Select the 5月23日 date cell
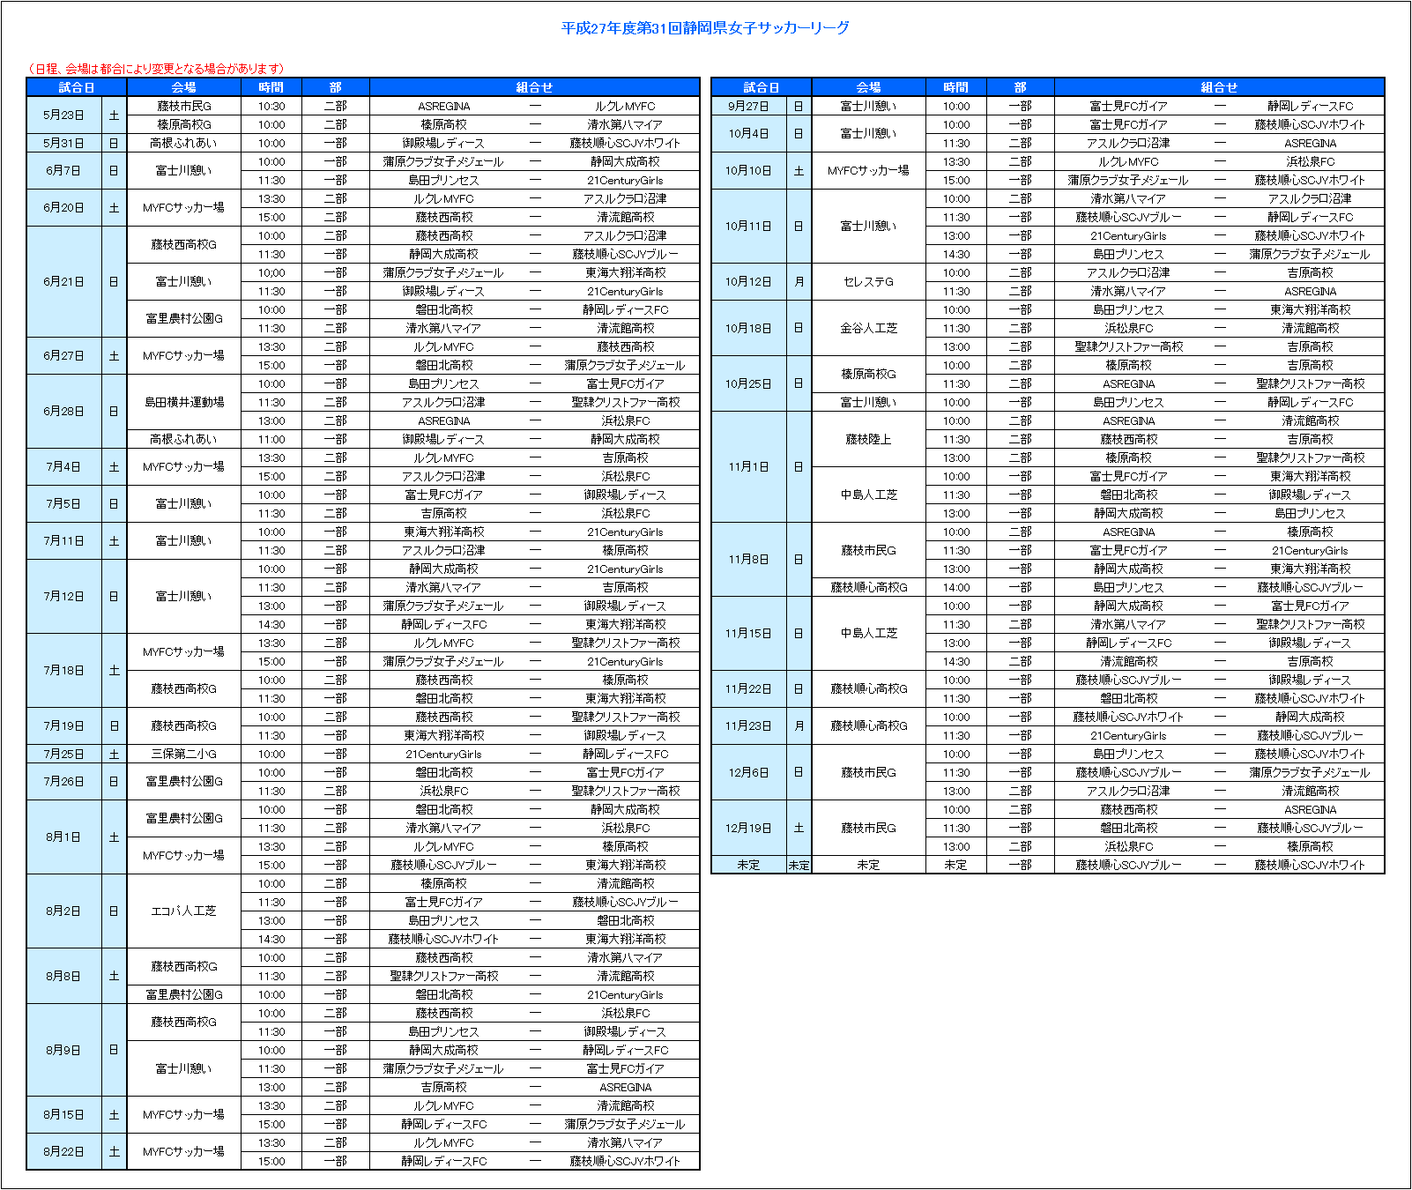The width and height of the screenshot is (1412, 1190). tap(64, 115)
